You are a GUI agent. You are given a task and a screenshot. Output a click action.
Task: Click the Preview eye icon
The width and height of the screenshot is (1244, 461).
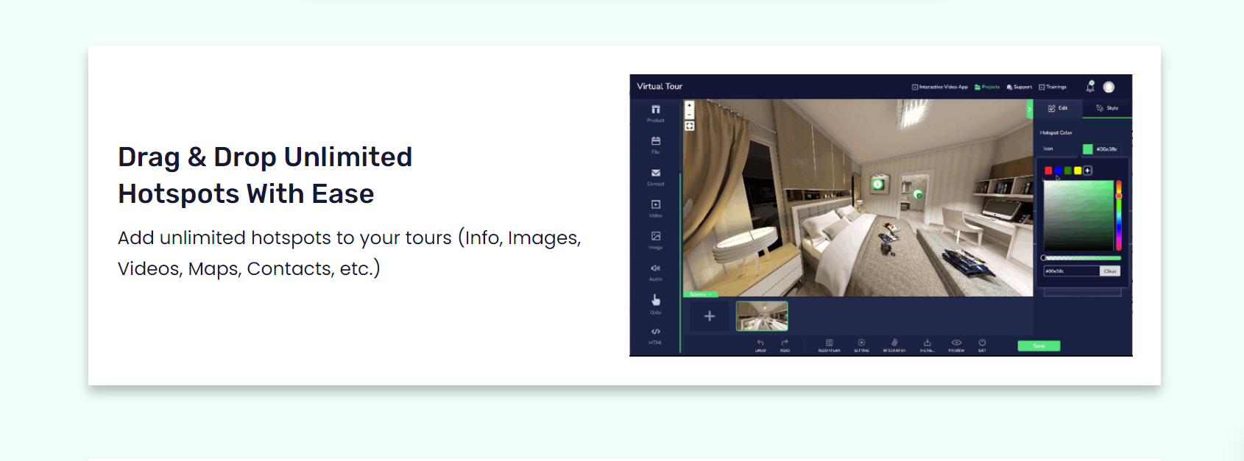[956, 343]
